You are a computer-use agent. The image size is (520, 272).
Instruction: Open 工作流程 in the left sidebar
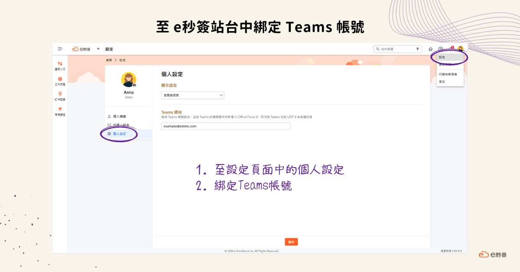60,81
